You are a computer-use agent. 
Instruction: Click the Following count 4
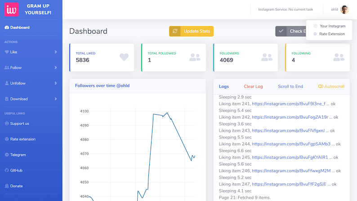(293, 60)
